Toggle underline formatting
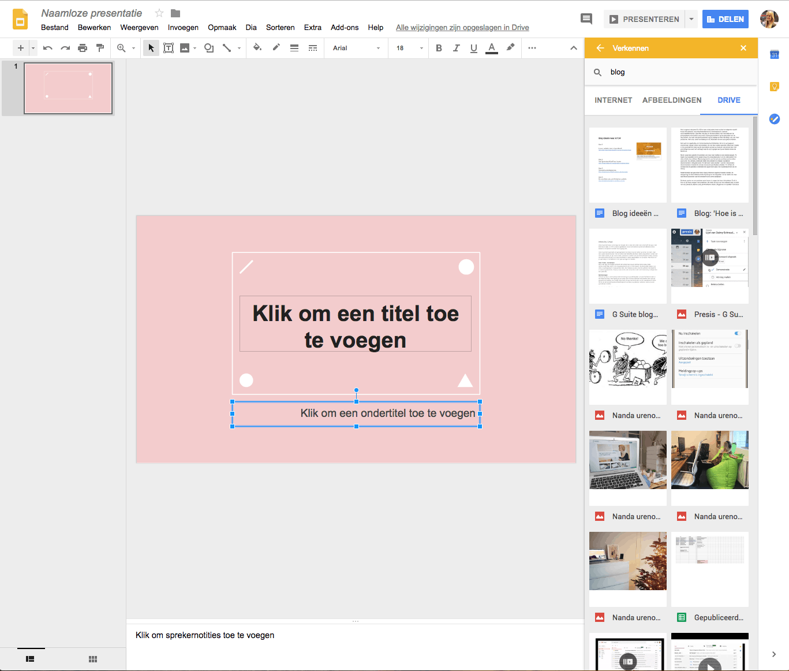Screen dimensions: 789x671 coord(473,48)
